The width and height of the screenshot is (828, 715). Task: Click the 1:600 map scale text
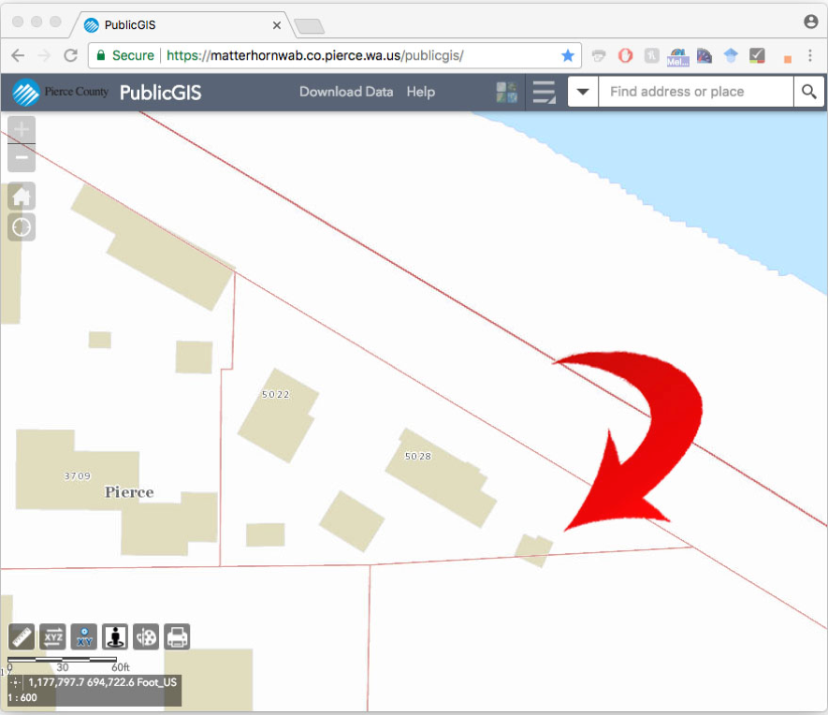22,697
